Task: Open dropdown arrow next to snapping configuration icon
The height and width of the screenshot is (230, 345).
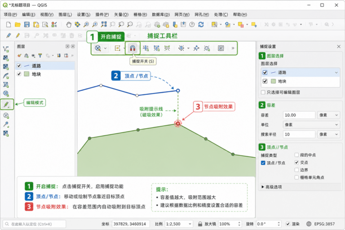Action: click(x=106, y=48)
